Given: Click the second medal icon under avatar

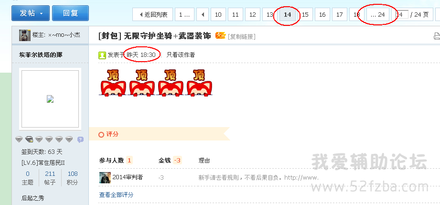Looking at the screenshot, I should click(x=29, y=139).
